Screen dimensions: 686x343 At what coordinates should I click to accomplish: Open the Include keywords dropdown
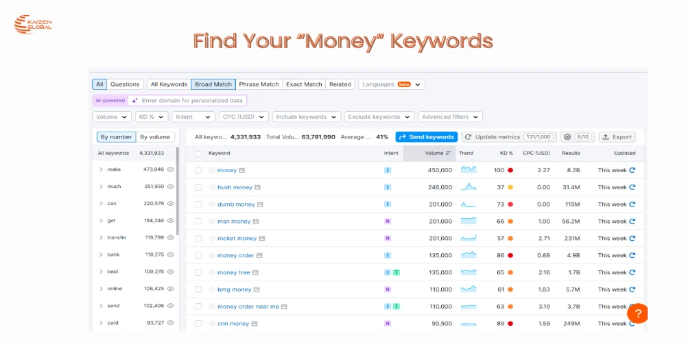pos(307,117)
